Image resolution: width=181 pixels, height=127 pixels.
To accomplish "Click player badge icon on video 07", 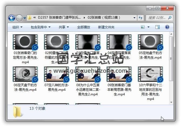I will 66,79.
